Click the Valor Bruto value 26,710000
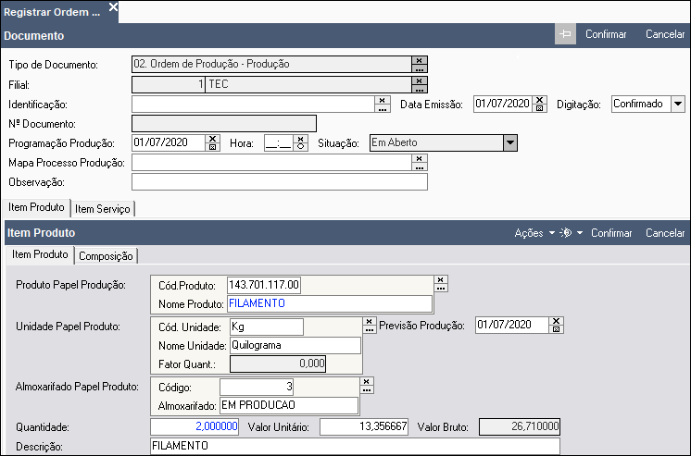The height and width of the screenshot is (456, 691). (520, 426)
